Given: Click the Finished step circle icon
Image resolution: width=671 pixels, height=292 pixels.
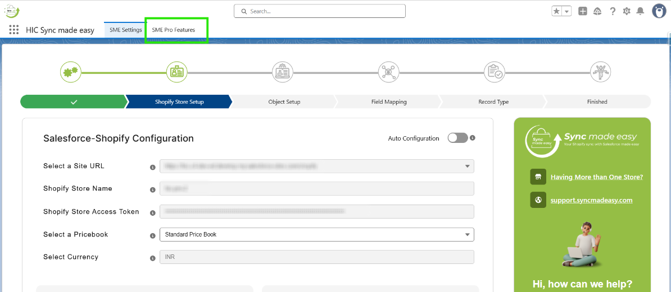Looking at the screenshot, I should point(601,72).
